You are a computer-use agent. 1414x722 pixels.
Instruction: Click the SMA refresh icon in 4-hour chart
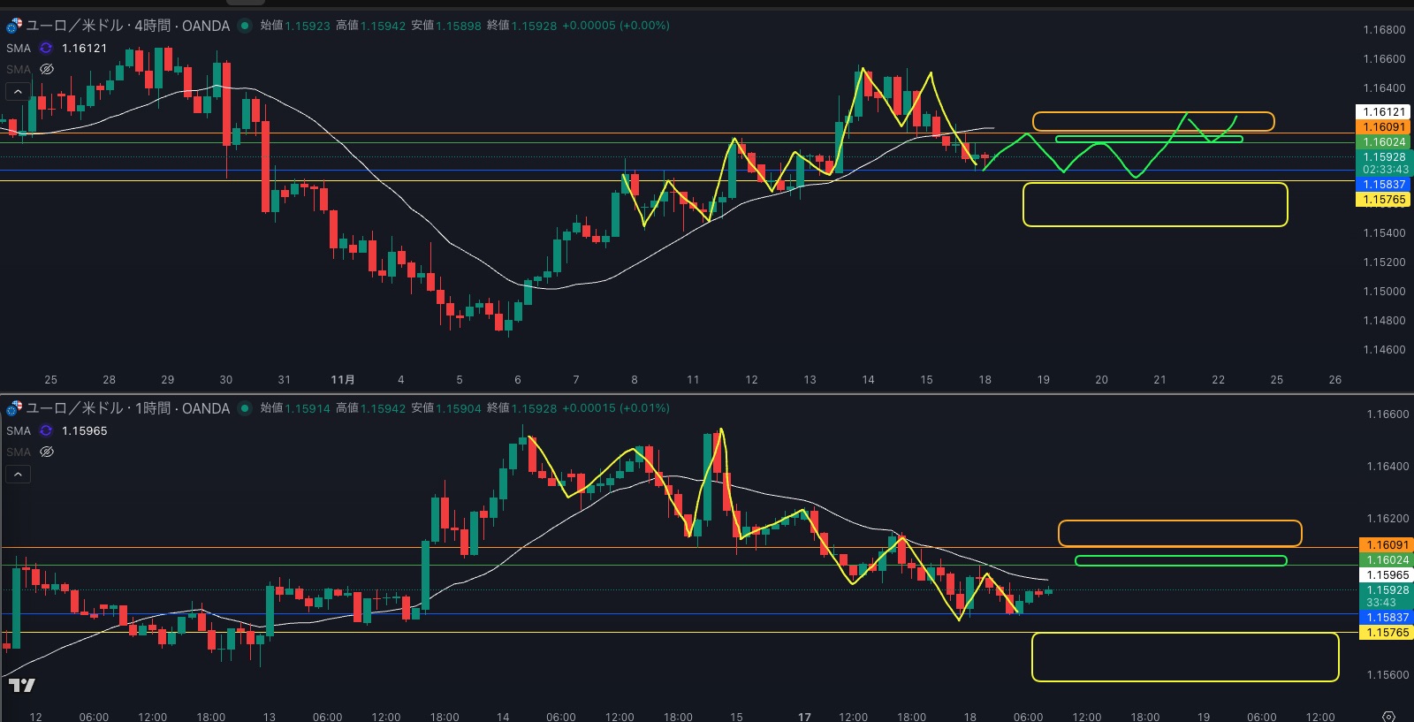46,49
